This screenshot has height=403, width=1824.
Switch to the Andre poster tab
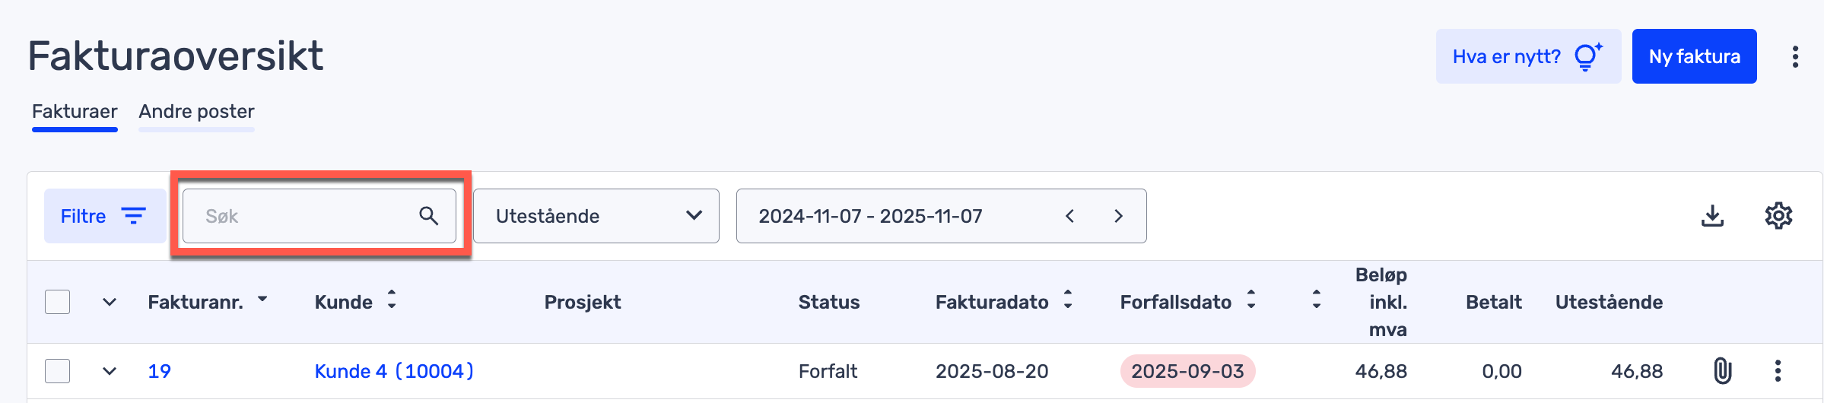(196, 112)
